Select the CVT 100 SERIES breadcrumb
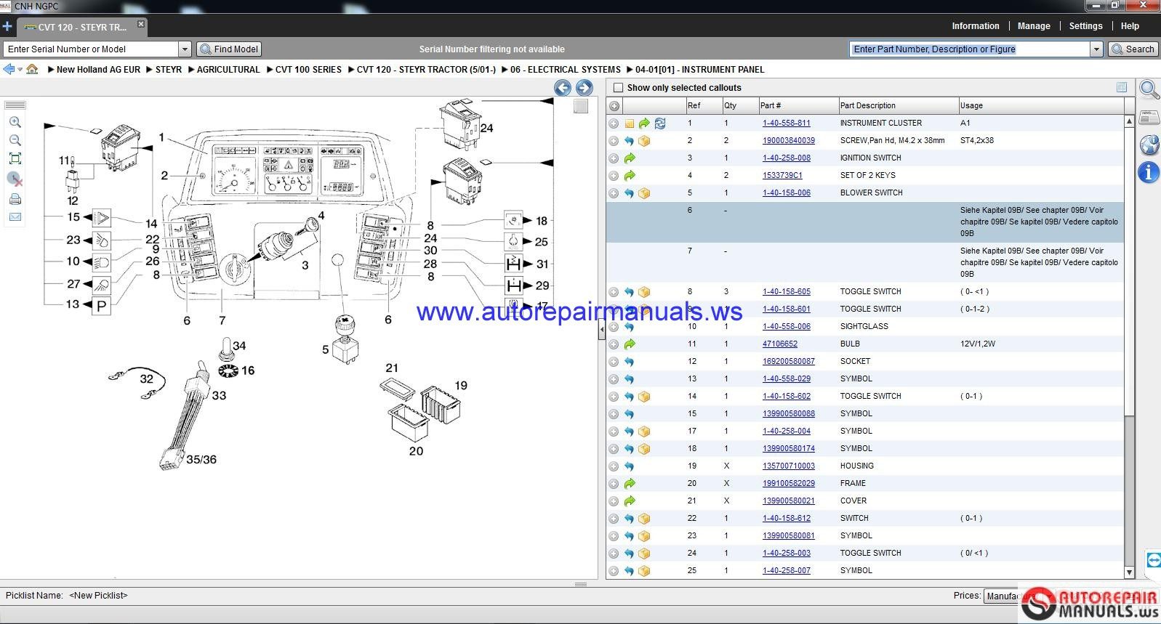 pos(308,70)
